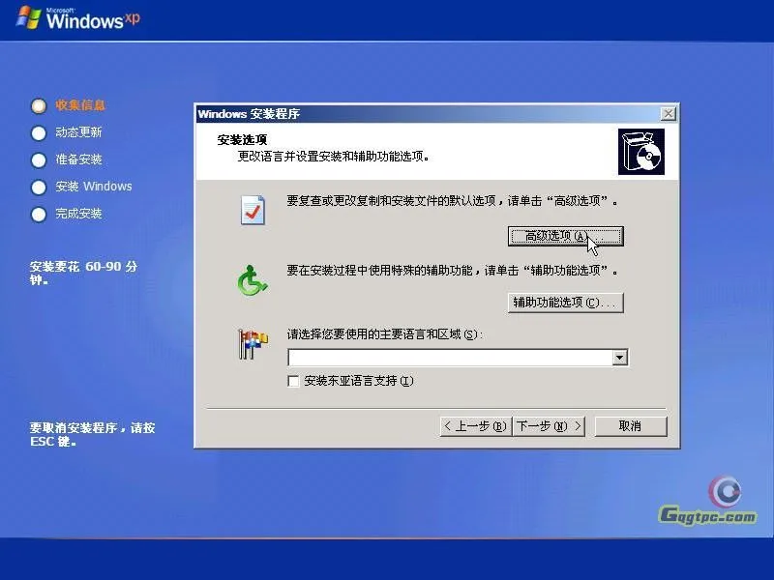Viewport: 774px width, 580px height.
Task: Click the red checklist icon beside default options text
Action: (253, 209)
